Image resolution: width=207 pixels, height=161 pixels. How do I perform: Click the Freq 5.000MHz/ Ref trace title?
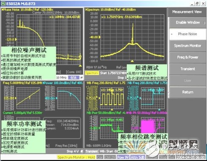[x=22, y=83]
